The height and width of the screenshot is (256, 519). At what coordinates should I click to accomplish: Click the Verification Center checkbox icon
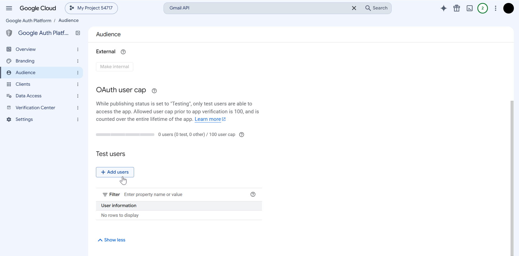coord(9,108)
